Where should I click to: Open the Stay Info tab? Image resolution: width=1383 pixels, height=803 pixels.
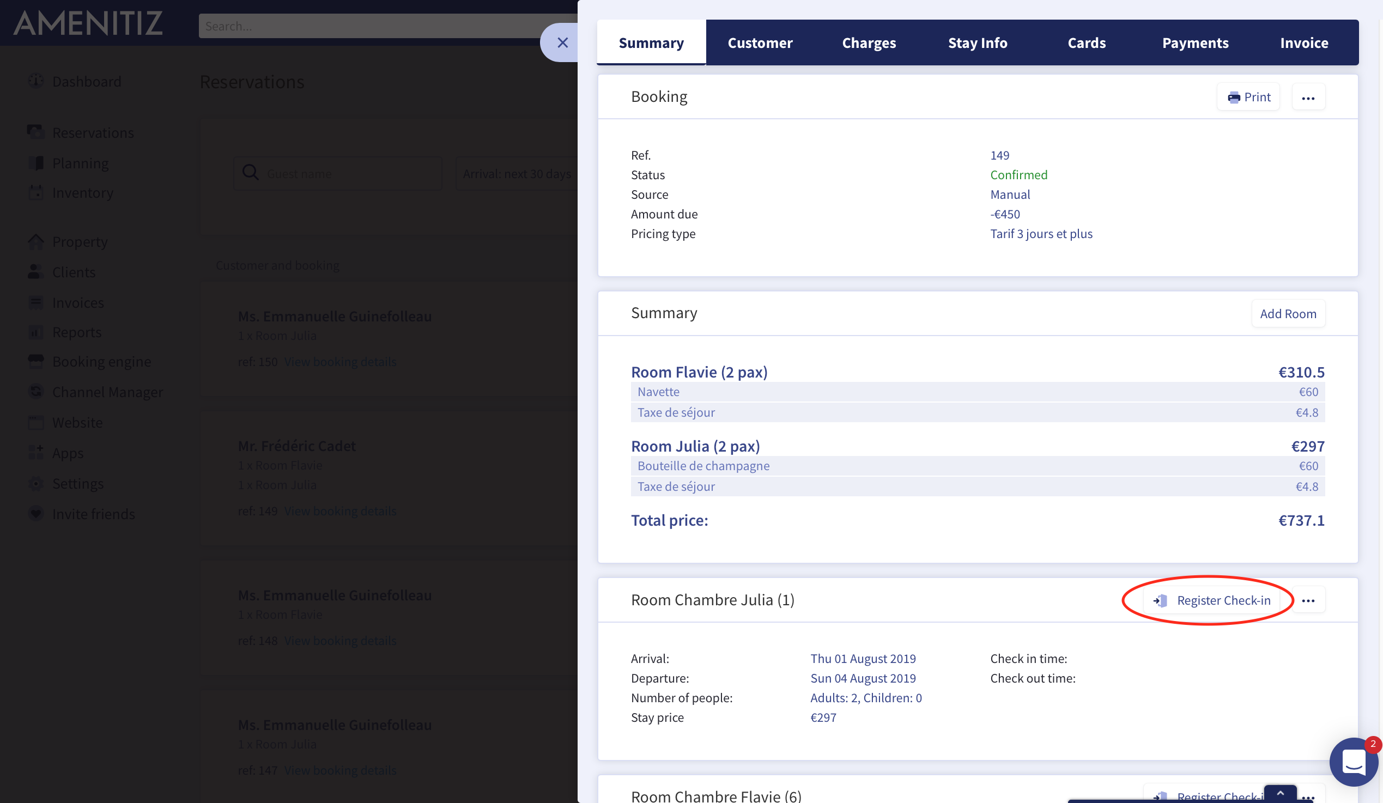pyautogui.click(x=978, y=42)
